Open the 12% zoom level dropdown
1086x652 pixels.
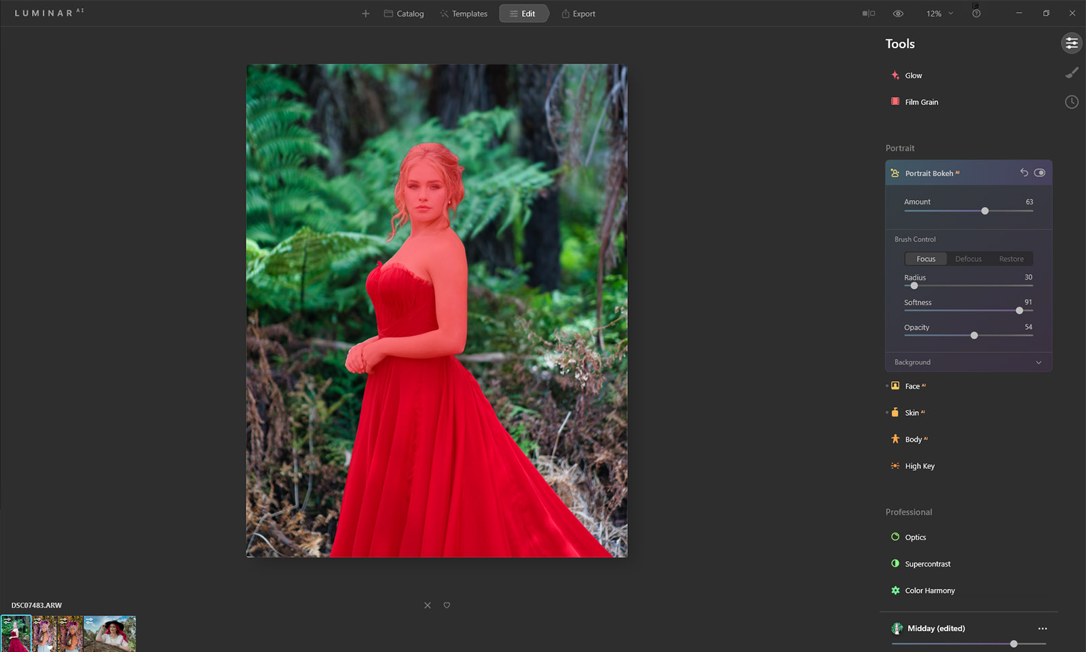939,14
